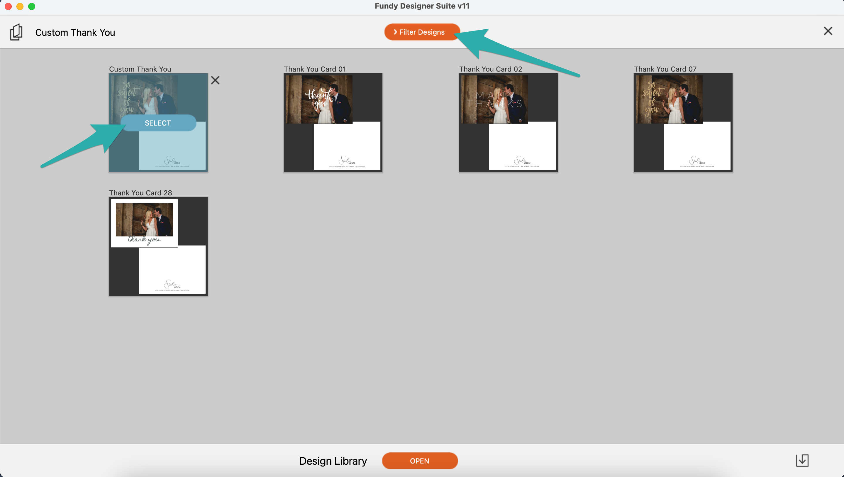The width and height of the screenshot is (844, 477).
Task: Click the design templates icon beside the title
Action: pos(16,32)
